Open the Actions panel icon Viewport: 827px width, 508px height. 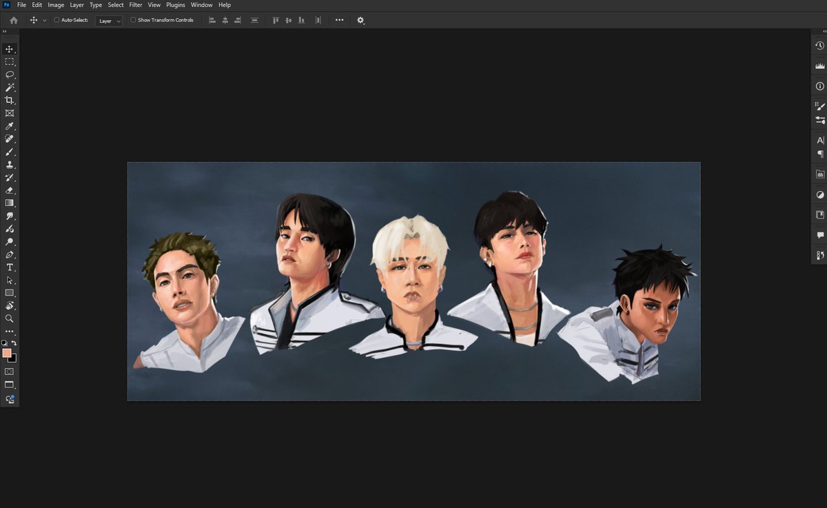point(820,256)
